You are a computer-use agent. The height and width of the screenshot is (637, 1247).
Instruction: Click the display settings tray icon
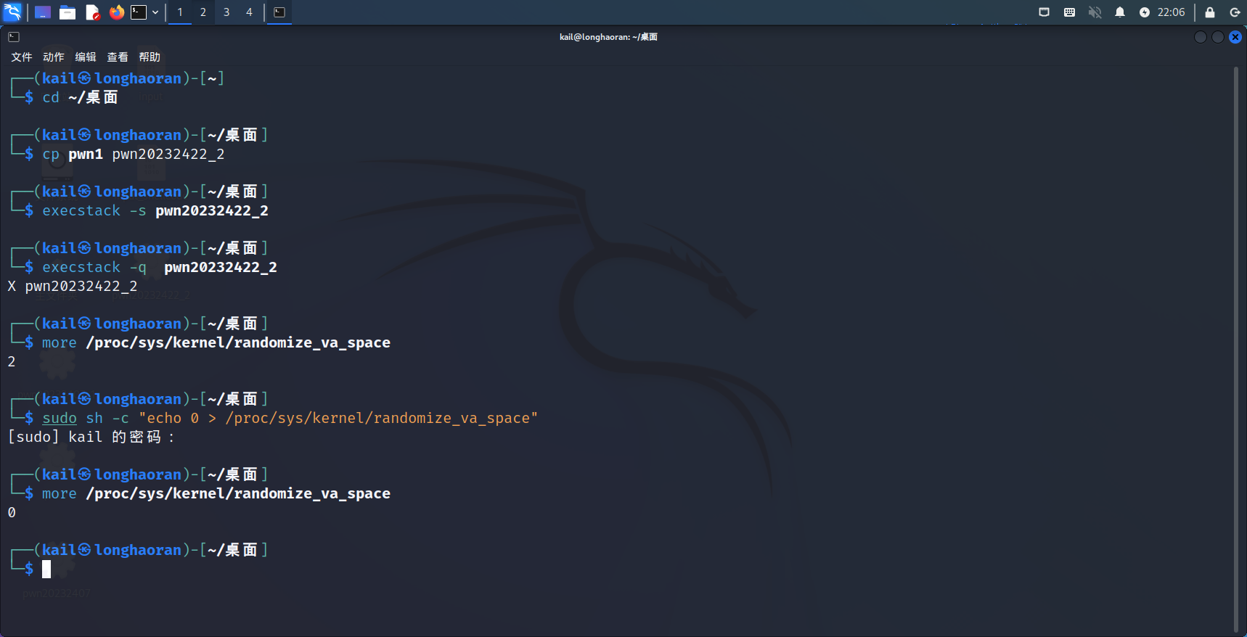(1044, 12)
